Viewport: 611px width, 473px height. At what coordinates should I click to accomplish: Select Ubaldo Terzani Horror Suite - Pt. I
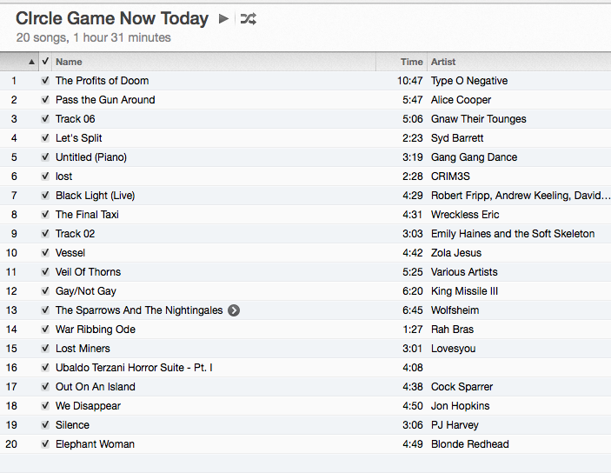coord(134,368)
